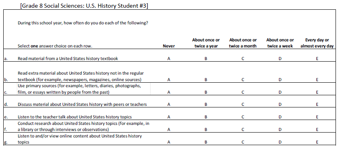Choose E for reading history textbook material
340x150 pixels.
tap(317, 58)
